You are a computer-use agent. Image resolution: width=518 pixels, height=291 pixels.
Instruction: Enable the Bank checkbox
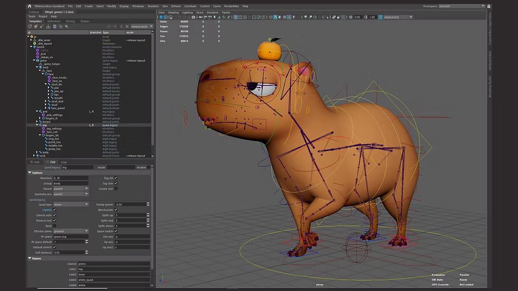[x=54, y=226]
